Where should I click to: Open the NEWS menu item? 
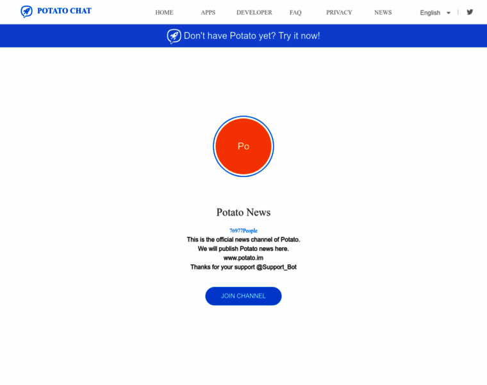pos(383,12)
